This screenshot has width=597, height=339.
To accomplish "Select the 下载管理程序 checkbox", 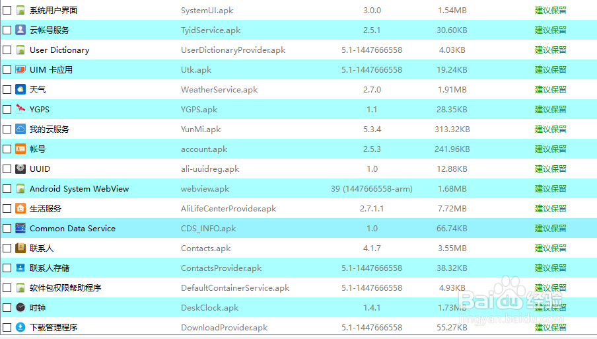I will pos(7,327).
